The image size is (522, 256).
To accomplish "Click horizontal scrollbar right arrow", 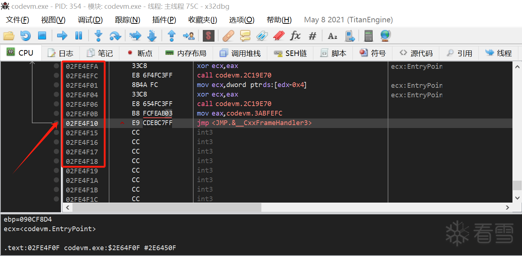I will 507,207.
